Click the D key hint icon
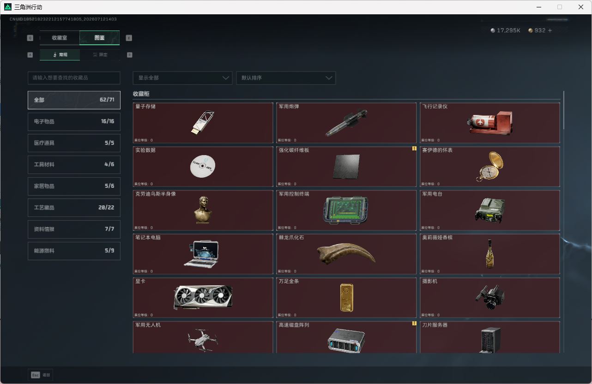Image resolution: width=592 pixels, height=384 pixels. [x=129, y=54]
